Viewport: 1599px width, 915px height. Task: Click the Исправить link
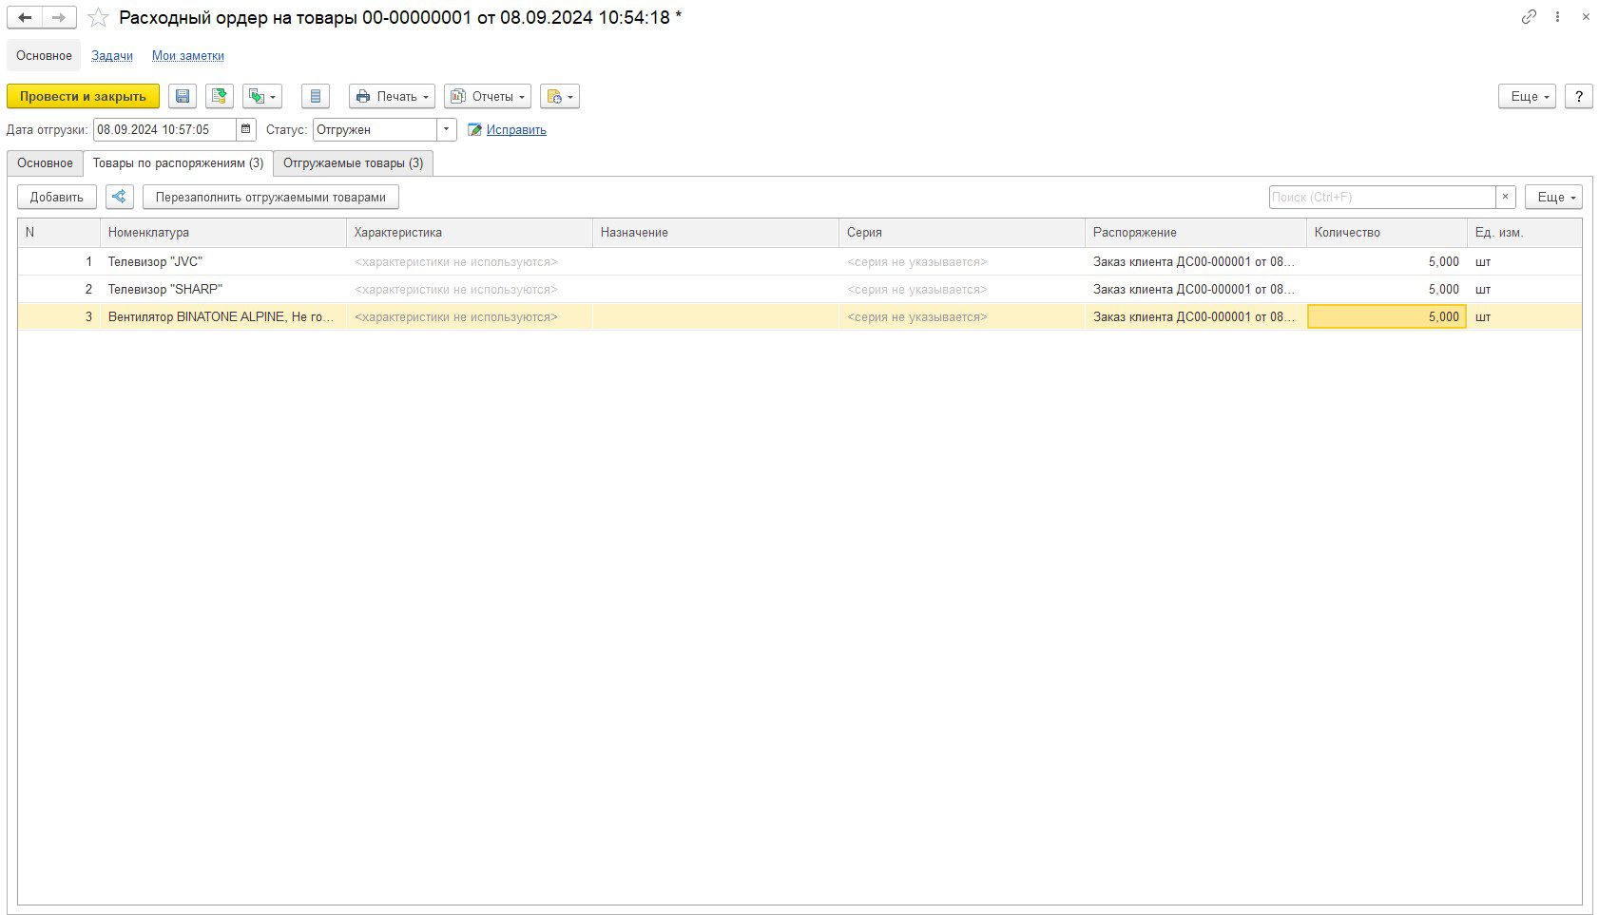[x=516, y=129]
